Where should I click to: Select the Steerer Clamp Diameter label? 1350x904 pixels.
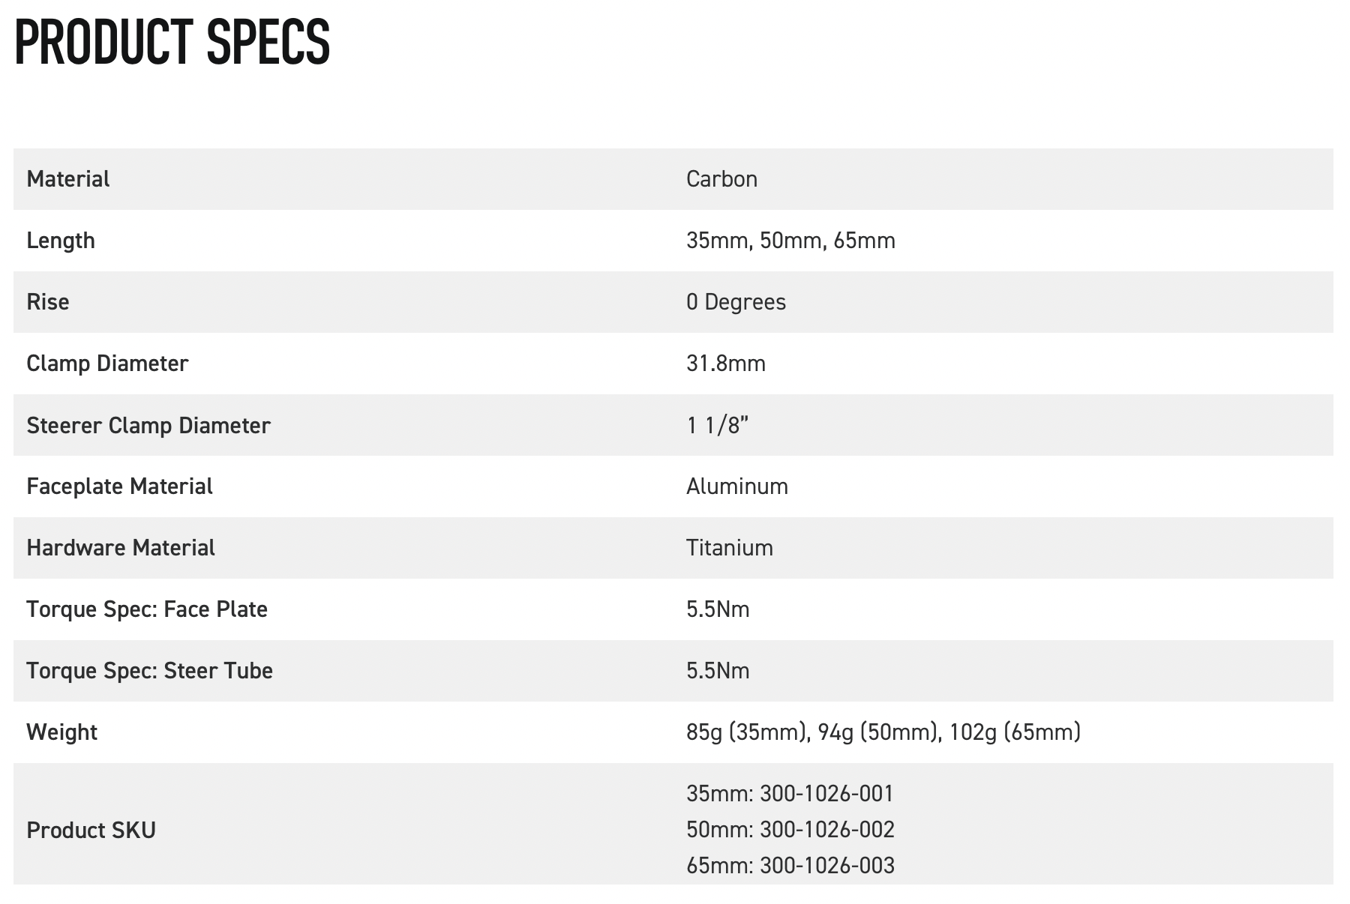click(148, 425)
